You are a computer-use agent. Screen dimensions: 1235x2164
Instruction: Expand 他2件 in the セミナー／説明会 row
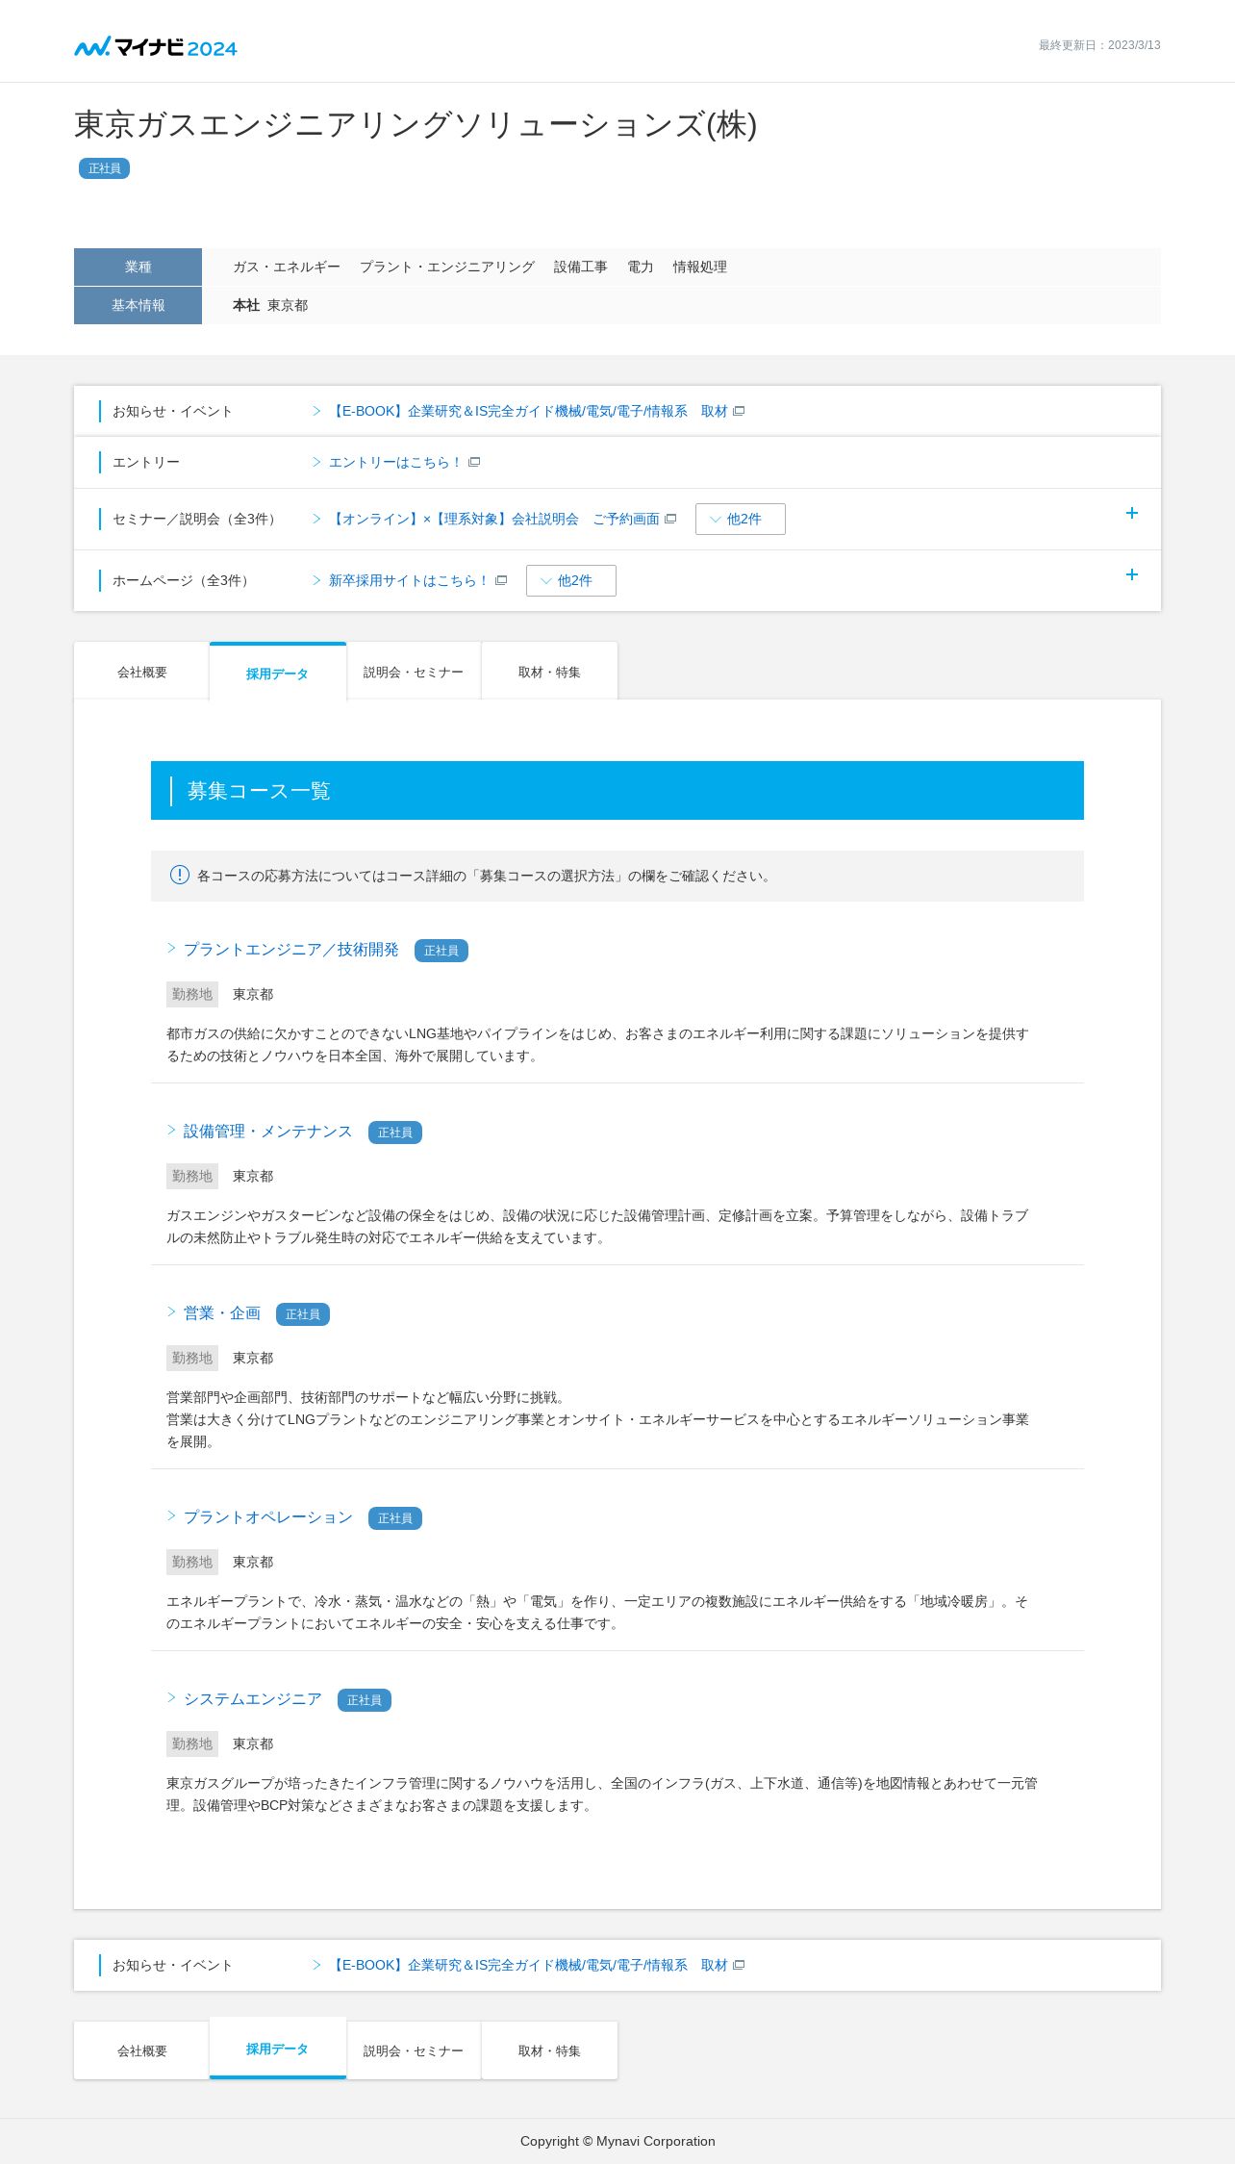pyautogui.click(x=741, y=519)
